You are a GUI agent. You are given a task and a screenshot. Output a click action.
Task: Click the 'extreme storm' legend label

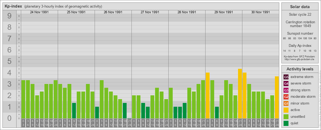pyautogui.click(x=302, y=77)
